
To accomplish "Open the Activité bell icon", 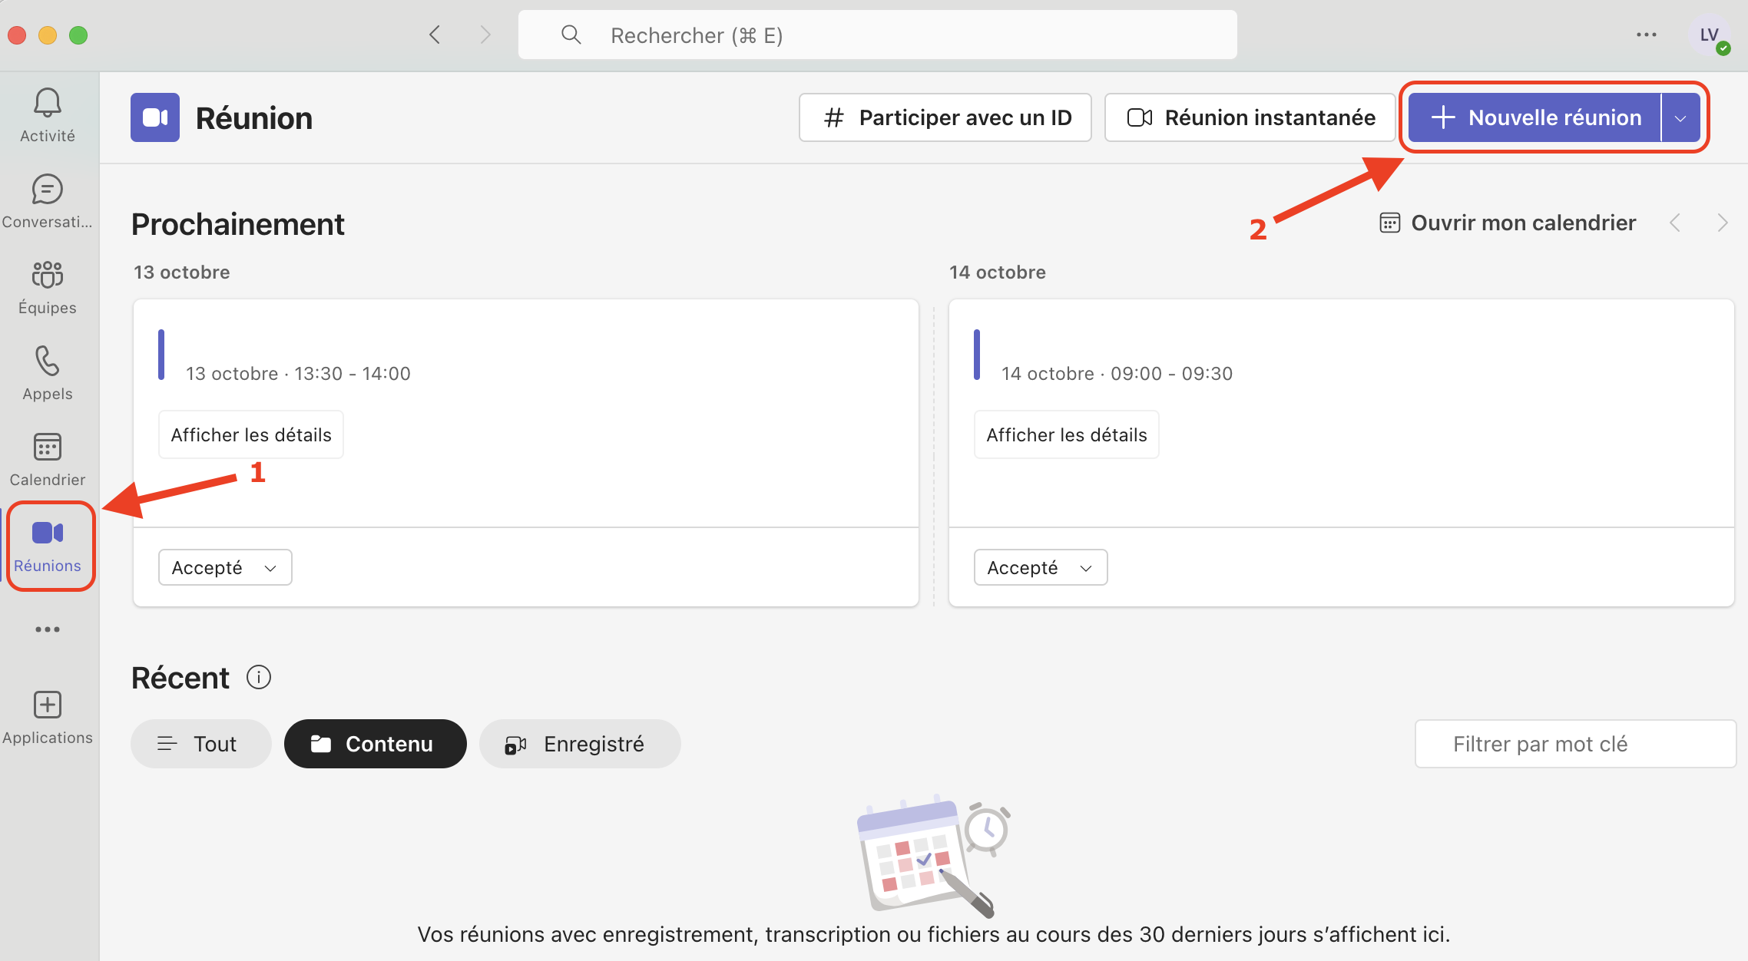I will (48, 103).
